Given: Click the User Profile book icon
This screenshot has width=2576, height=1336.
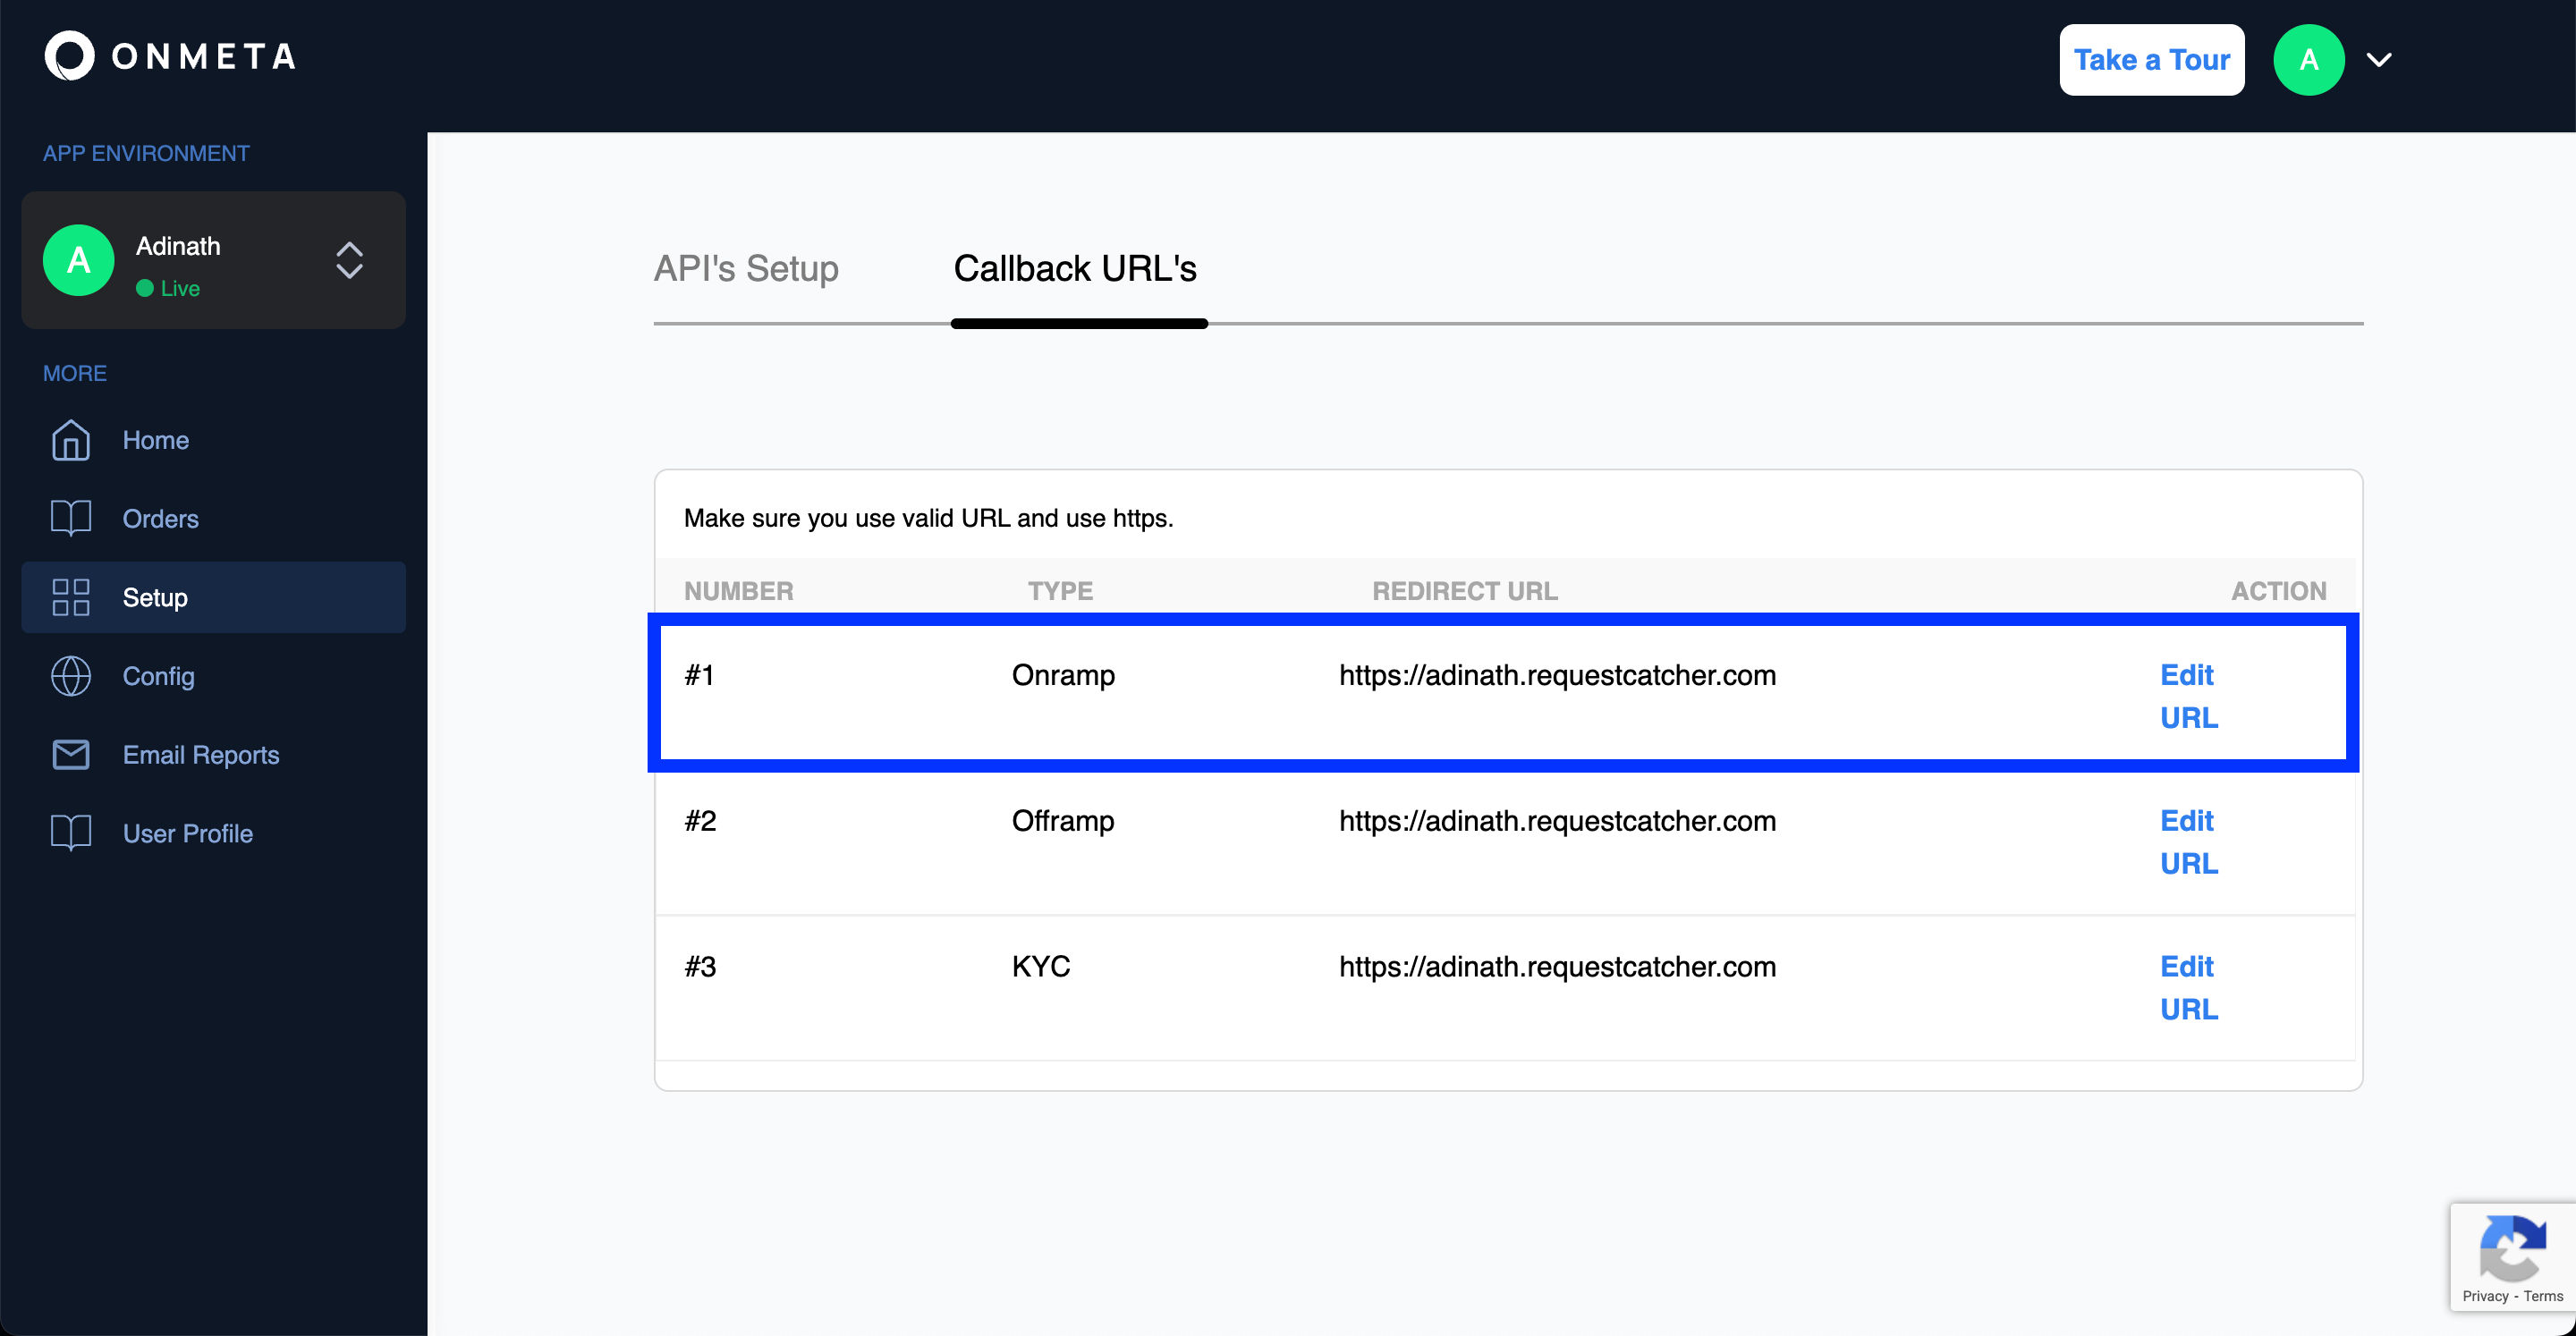Looking at the screenshot, I should [70, 832].
